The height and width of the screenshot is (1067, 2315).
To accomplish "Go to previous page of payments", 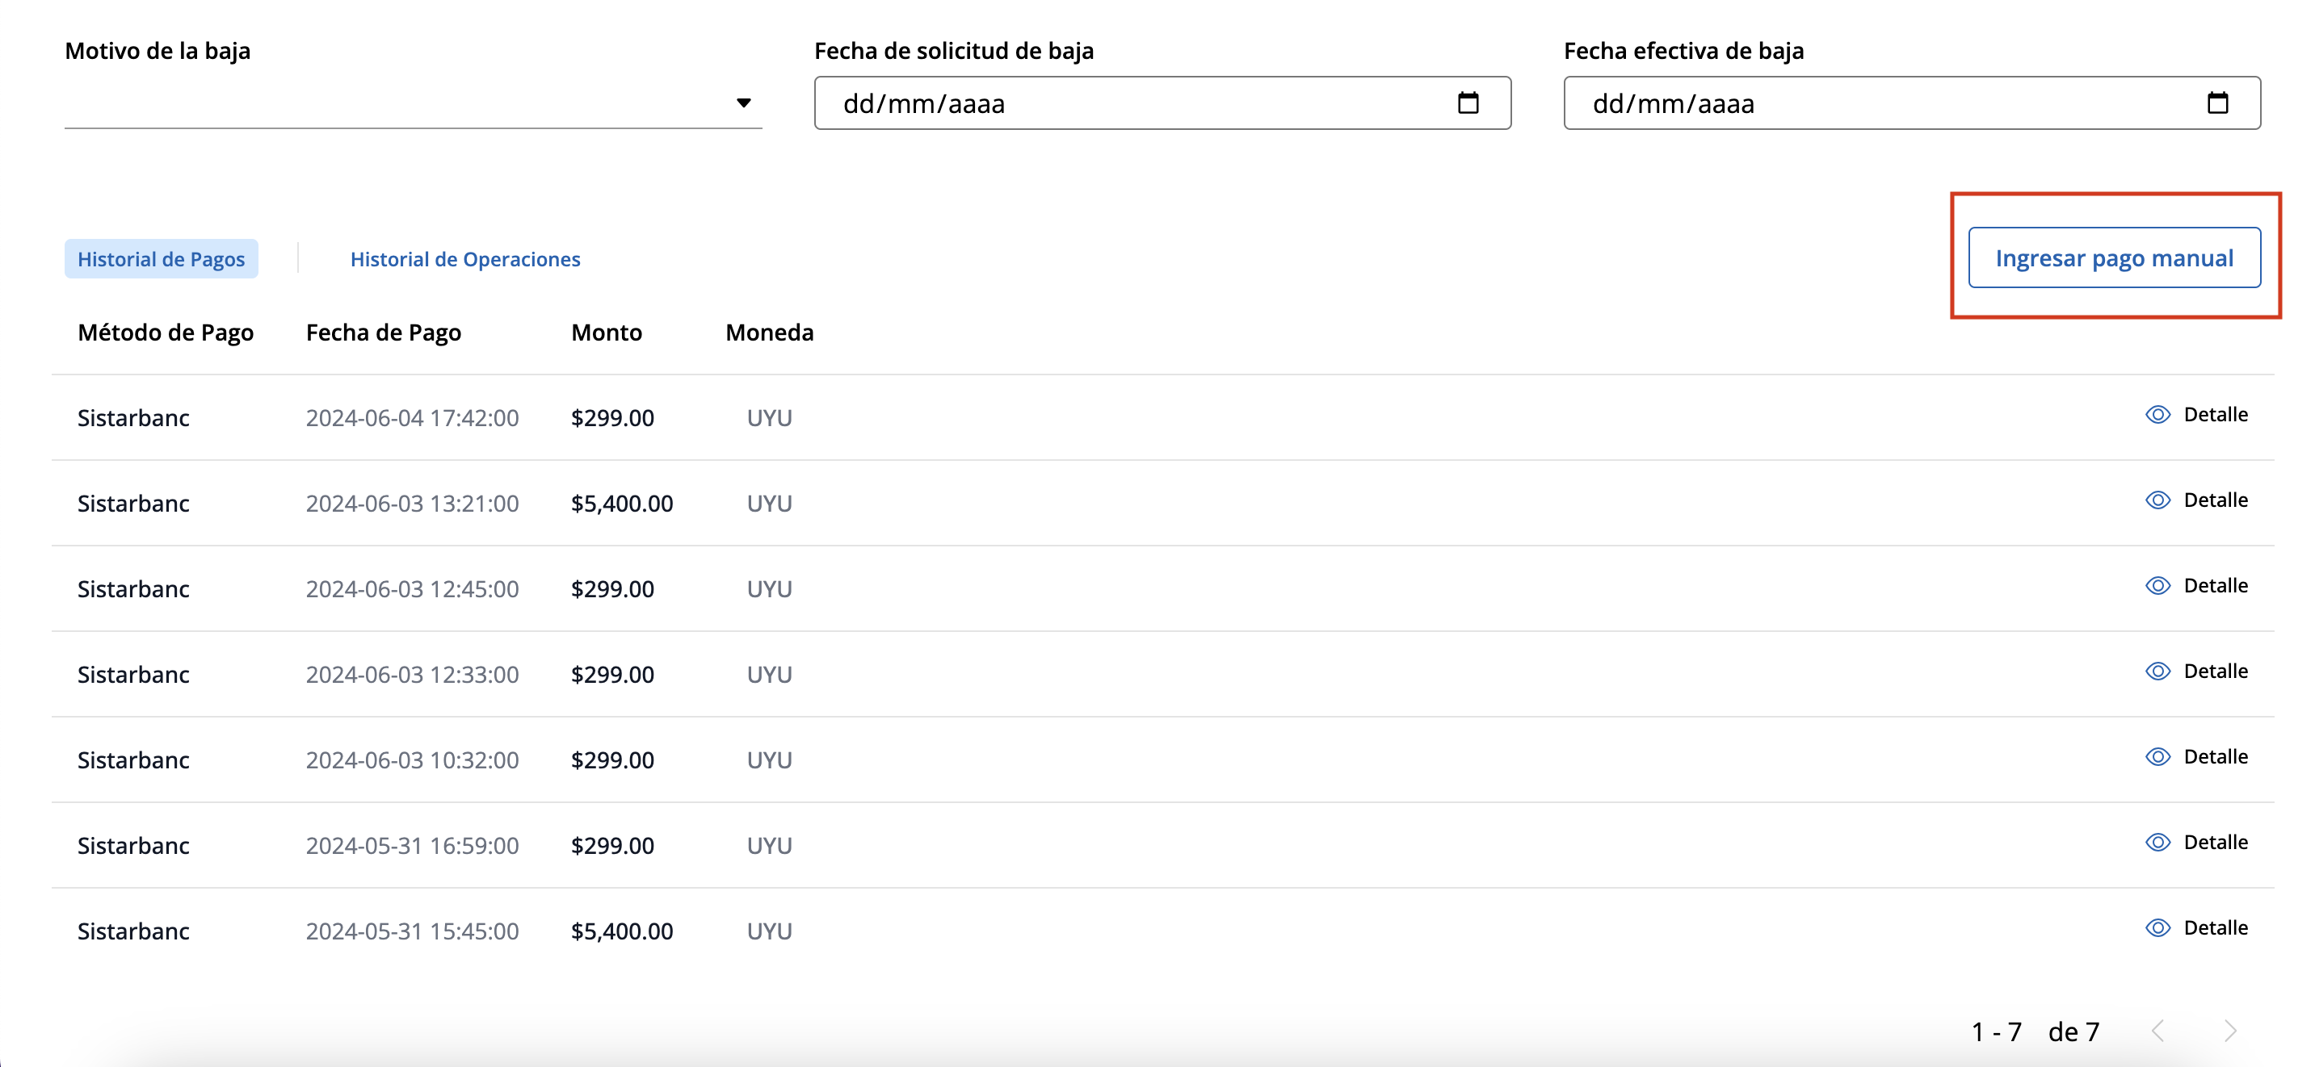I will [2157, 1031].
